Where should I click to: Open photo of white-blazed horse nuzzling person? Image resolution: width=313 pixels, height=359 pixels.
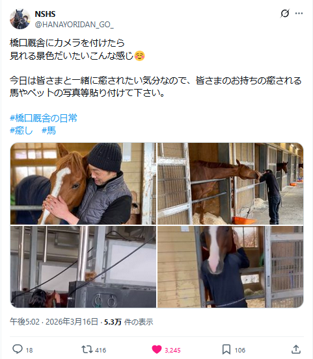[x=230, y=267]
